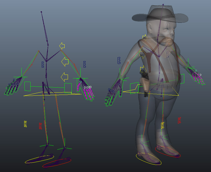Select green ankle locator above skeleton's red foot
The image size is (211, 172).
[65, 148]
